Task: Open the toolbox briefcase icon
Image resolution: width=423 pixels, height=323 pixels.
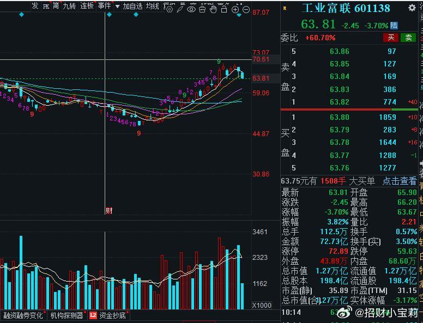Action: click(202, 9)
